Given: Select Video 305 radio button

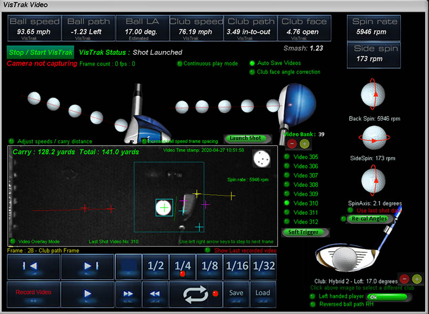Looking at the screenshot, I should (x=286, y=156).
